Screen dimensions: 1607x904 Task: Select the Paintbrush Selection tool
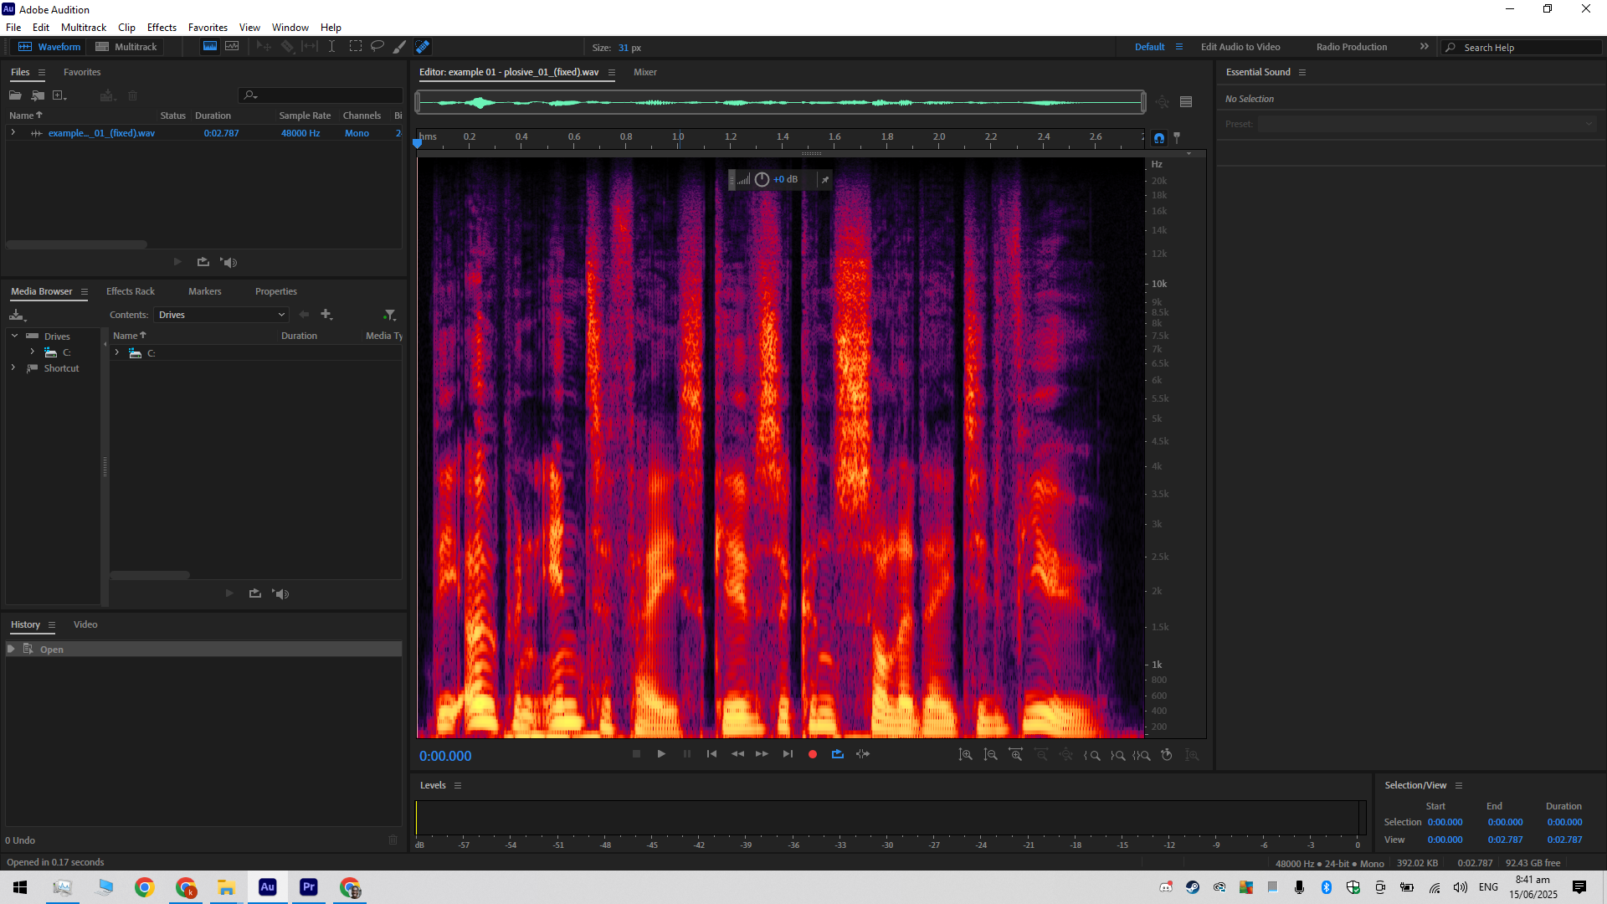coord(400,47)
